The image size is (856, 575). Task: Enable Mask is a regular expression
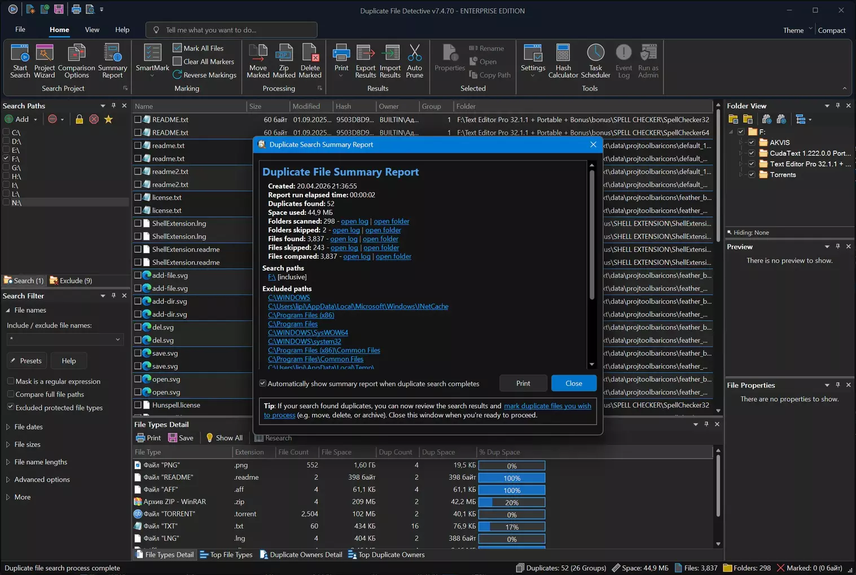point(11,382)
